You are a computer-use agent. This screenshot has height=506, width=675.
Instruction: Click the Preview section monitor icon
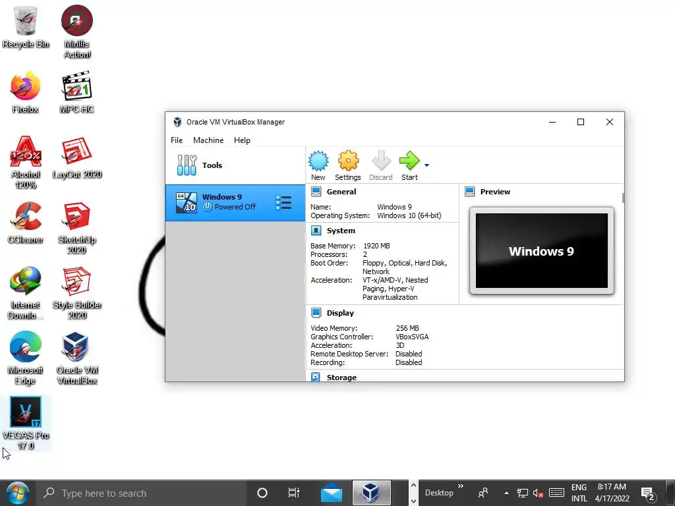coord(469,192)
